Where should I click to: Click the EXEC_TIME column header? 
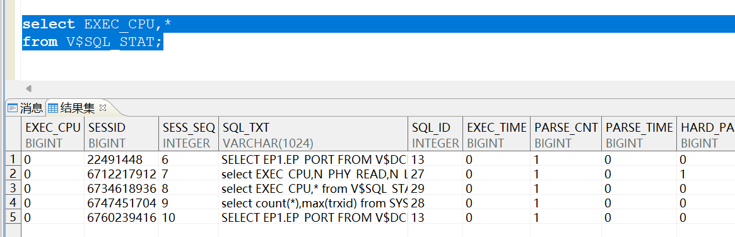coord(497,134)
